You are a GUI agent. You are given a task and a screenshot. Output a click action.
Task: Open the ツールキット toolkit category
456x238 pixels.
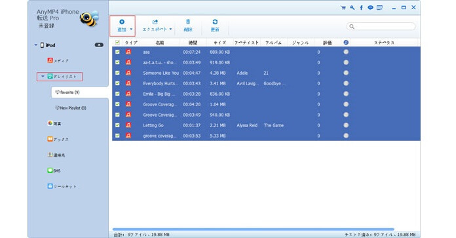pos(62,186)
